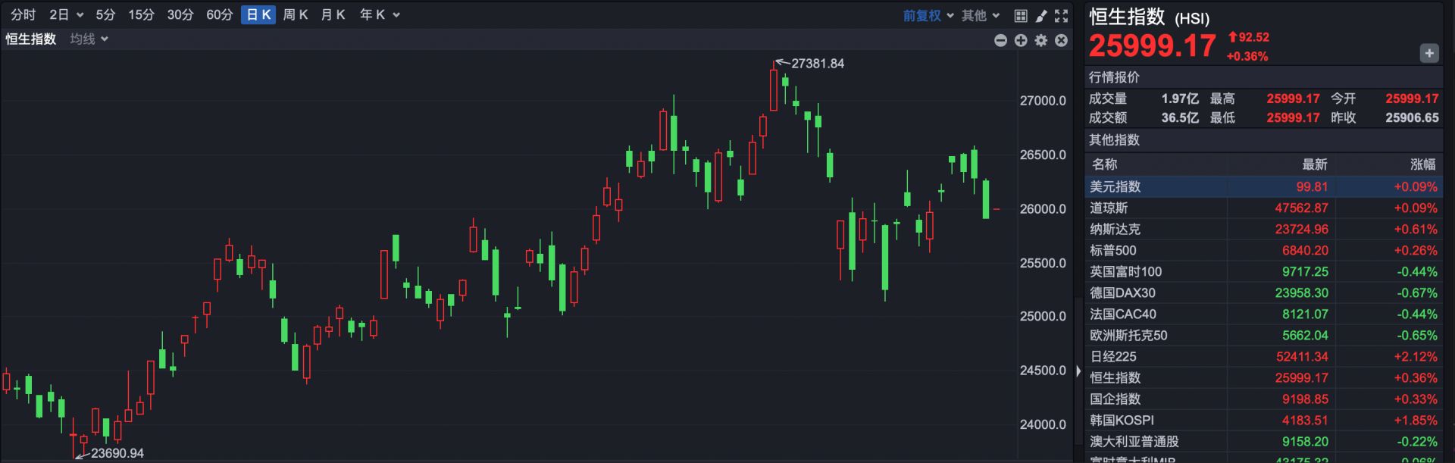Expand the 均线 moving average dropdown
The image size is (1455, 463).
coord(89,39)
